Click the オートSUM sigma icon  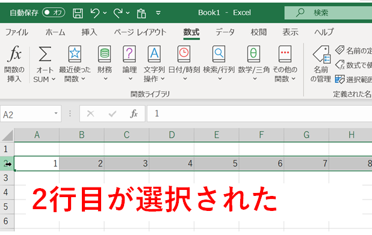coord(45,54)
